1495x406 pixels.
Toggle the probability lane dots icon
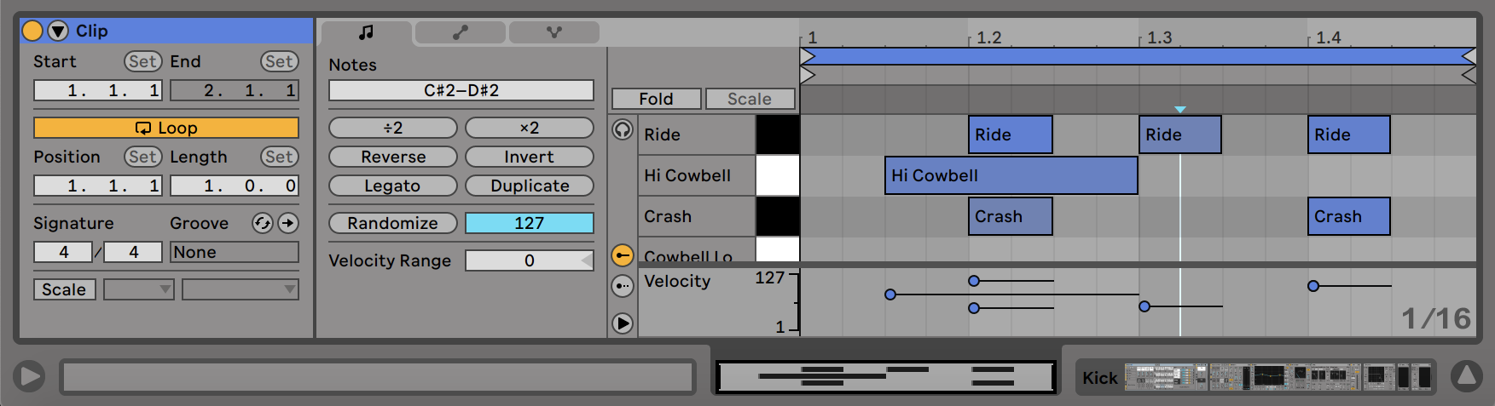[623, 287]
